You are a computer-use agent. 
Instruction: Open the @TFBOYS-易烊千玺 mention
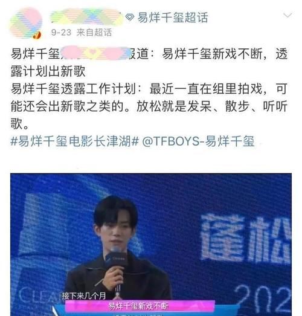198,141
